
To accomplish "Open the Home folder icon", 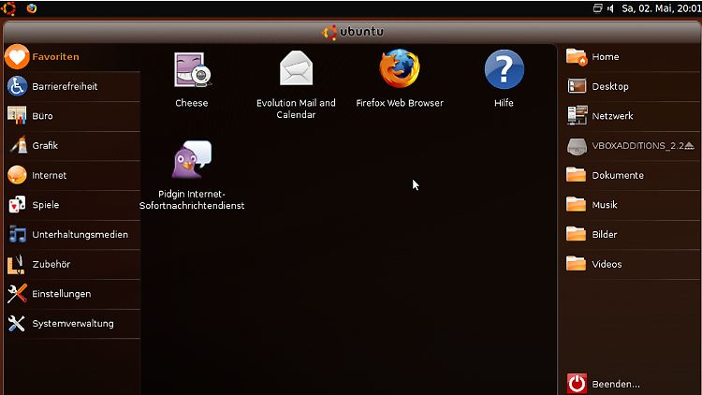I will coord(577,57).
